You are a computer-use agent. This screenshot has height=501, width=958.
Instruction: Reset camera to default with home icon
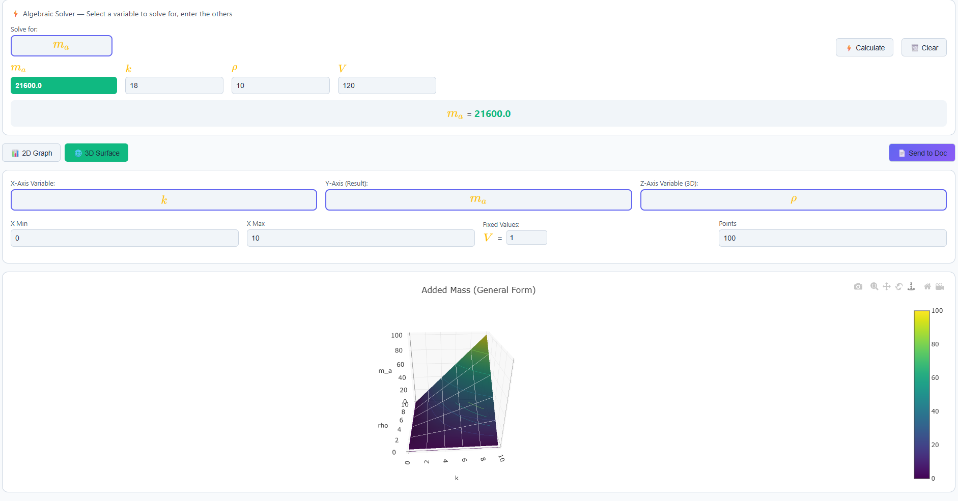point(927,286)
